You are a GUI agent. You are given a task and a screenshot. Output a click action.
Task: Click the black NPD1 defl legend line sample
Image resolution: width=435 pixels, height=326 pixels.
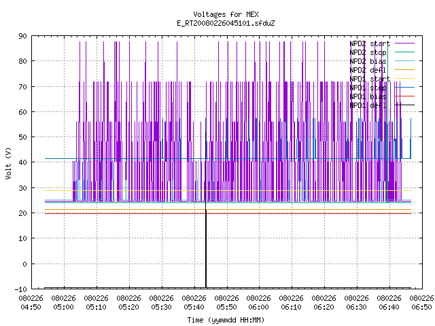pyautogui.click(x=404, y=105)
